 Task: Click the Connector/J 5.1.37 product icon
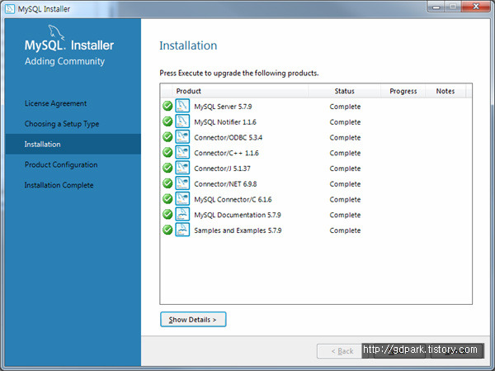tap(182, 168)
